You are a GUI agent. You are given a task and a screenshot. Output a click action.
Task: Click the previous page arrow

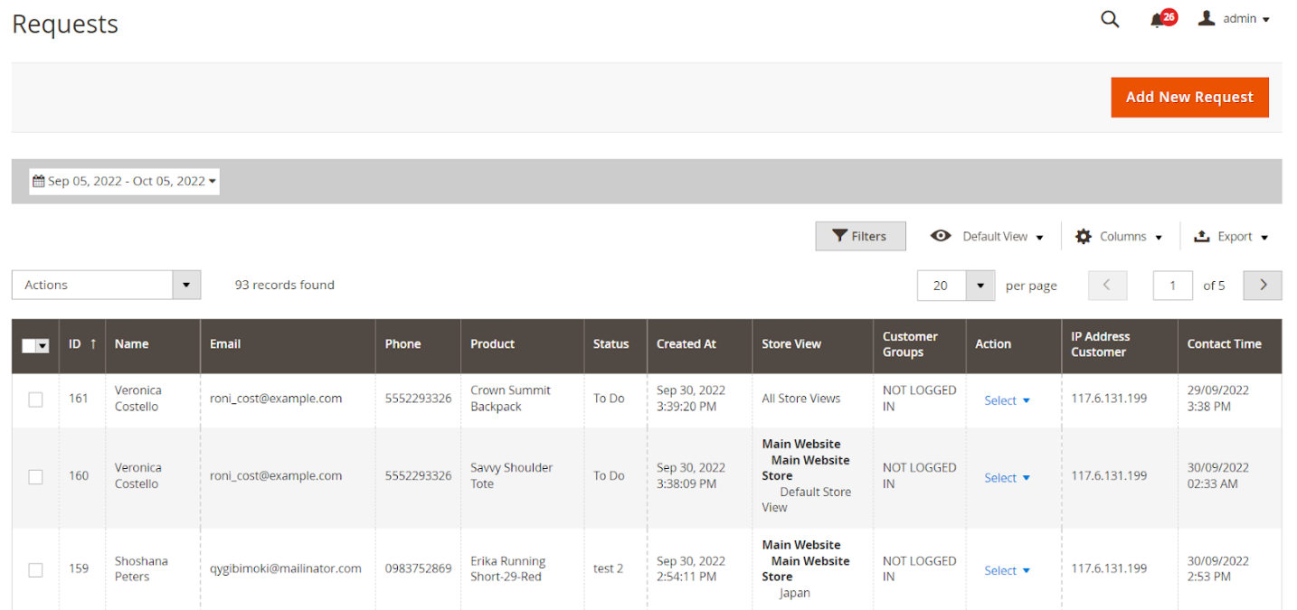(1107, 285)
